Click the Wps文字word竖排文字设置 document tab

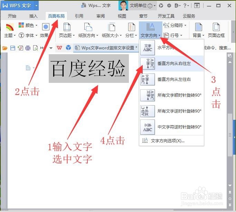tap(106, 48)
